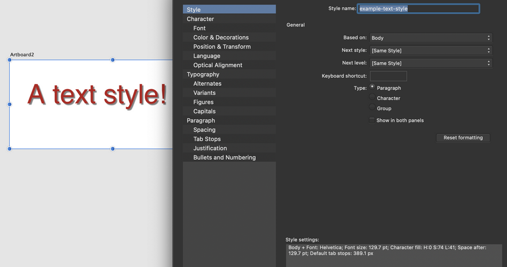Click the 'A text style!' text on artboard

point(97,94)
